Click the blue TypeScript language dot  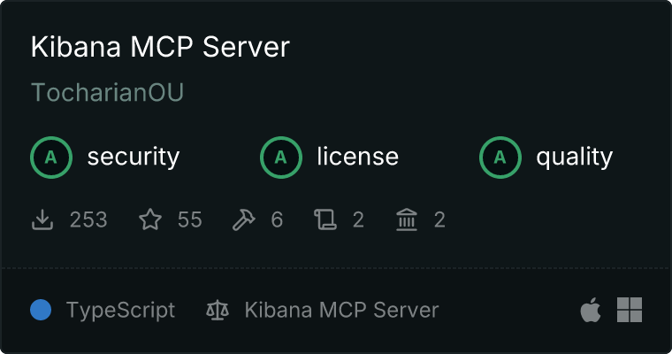[x=41, y=310]
